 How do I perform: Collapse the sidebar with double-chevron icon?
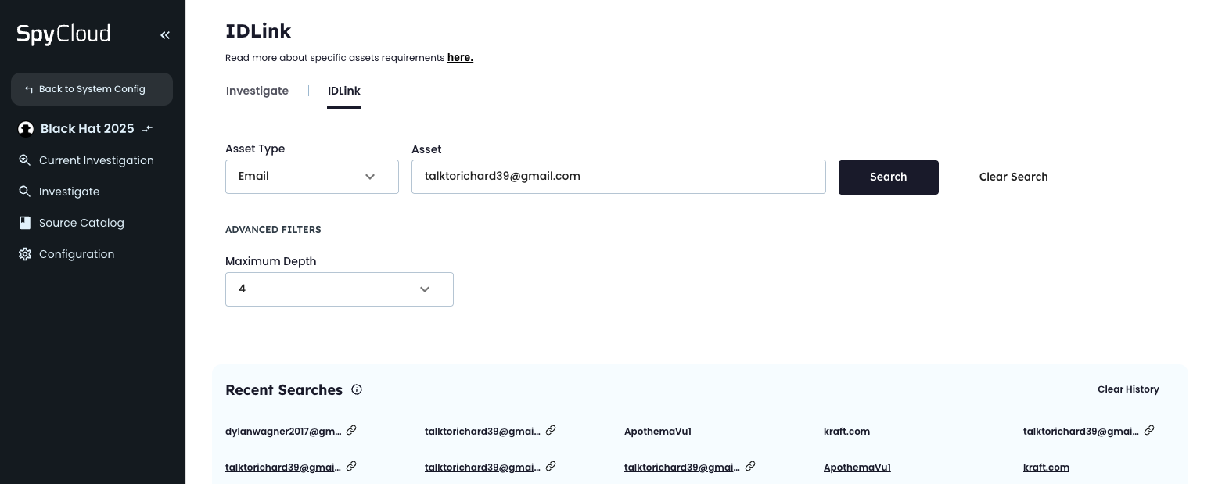[x=165, y=35]
